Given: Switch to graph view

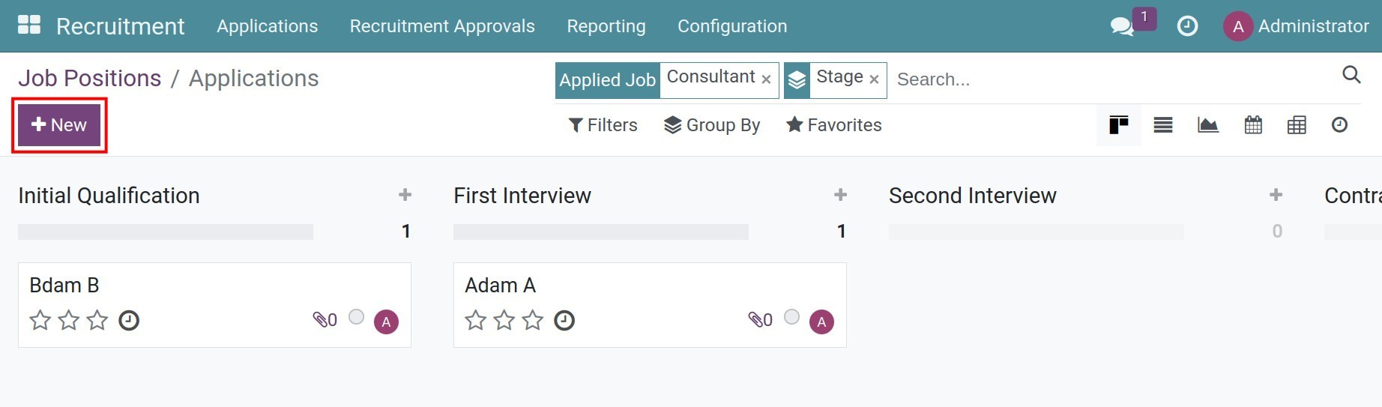Looking at the screenshot, I should pos(1208,125).
